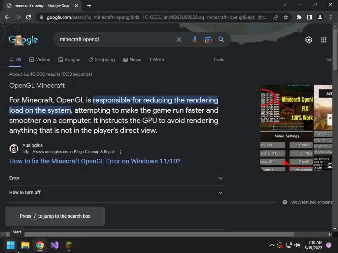Viewport: 338px width, 253px height.
Task: Open the Google apps grid
Action: click(324, 40)
